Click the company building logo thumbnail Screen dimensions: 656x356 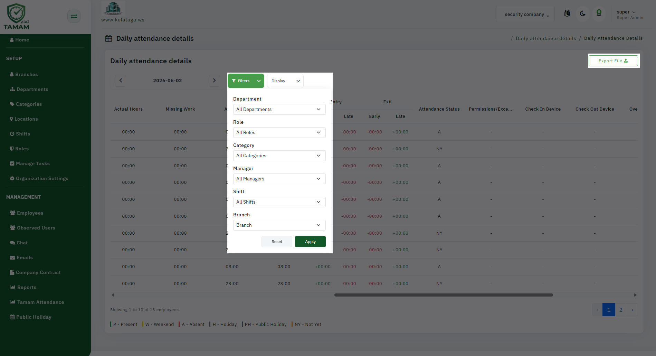tap(113, 8)
